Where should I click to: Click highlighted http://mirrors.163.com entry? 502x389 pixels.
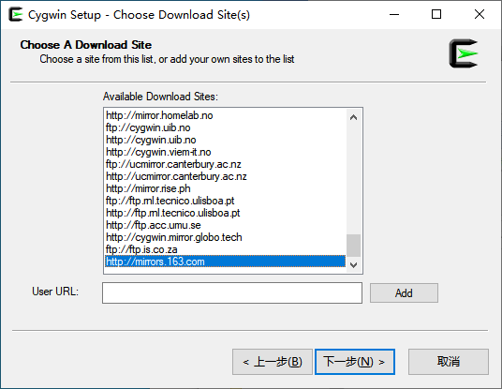226,262
